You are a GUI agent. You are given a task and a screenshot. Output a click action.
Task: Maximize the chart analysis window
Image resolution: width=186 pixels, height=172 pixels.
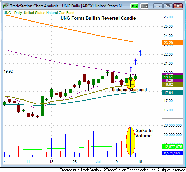point(168,6)
